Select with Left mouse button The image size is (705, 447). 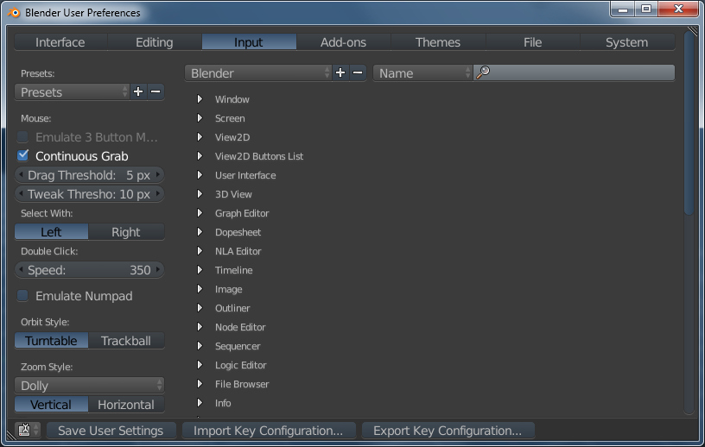click(51, 232)
